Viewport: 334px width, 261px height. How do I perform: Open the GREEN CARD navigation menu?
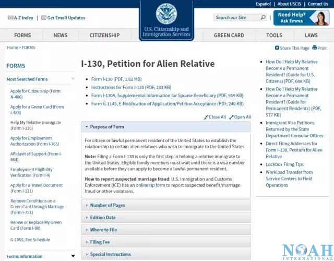229,35
